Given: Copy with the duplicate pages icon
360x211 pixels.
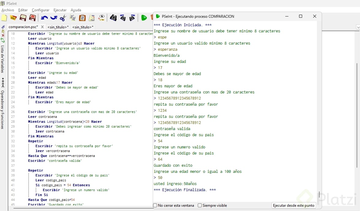Looking at the screenshot, I should [x=73, y=18].
